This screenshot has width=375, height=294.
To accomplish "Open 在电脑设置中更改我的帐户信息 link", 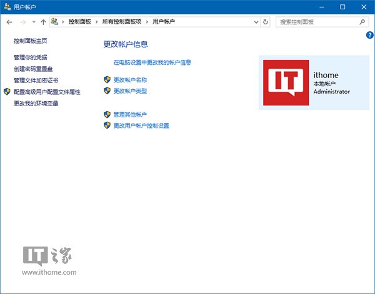I will point(152,62).
